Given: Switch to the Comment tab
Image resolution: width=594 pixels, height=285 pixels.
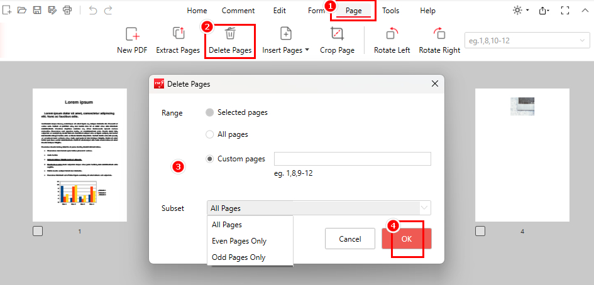Looking at the screenshot, I should coord(238,11).
